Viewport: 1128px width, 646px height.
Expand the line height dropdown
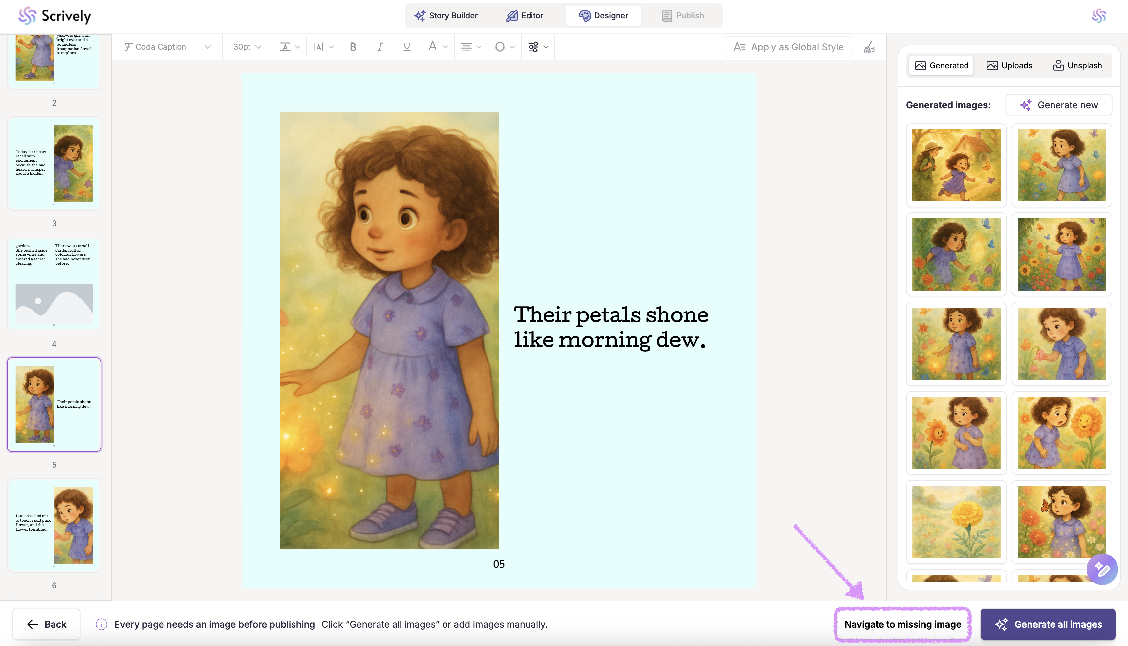pyautogui.click(x=290, y=47)
